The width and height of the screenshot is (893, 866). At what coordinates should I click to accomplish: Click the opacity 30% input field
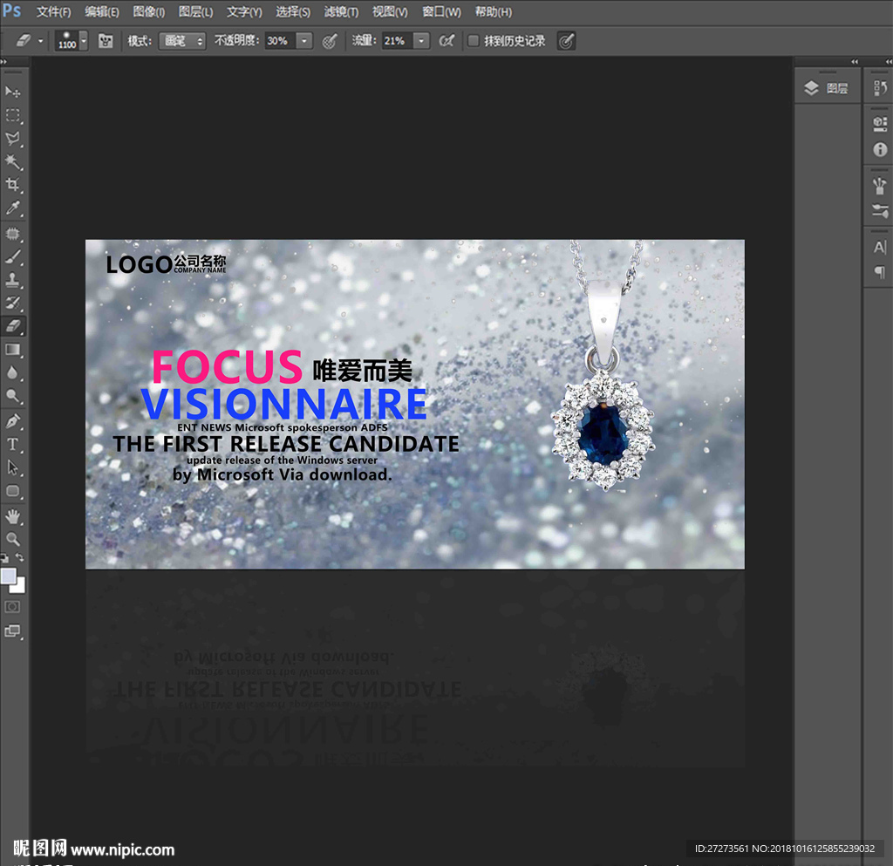(x=280, y=41)
